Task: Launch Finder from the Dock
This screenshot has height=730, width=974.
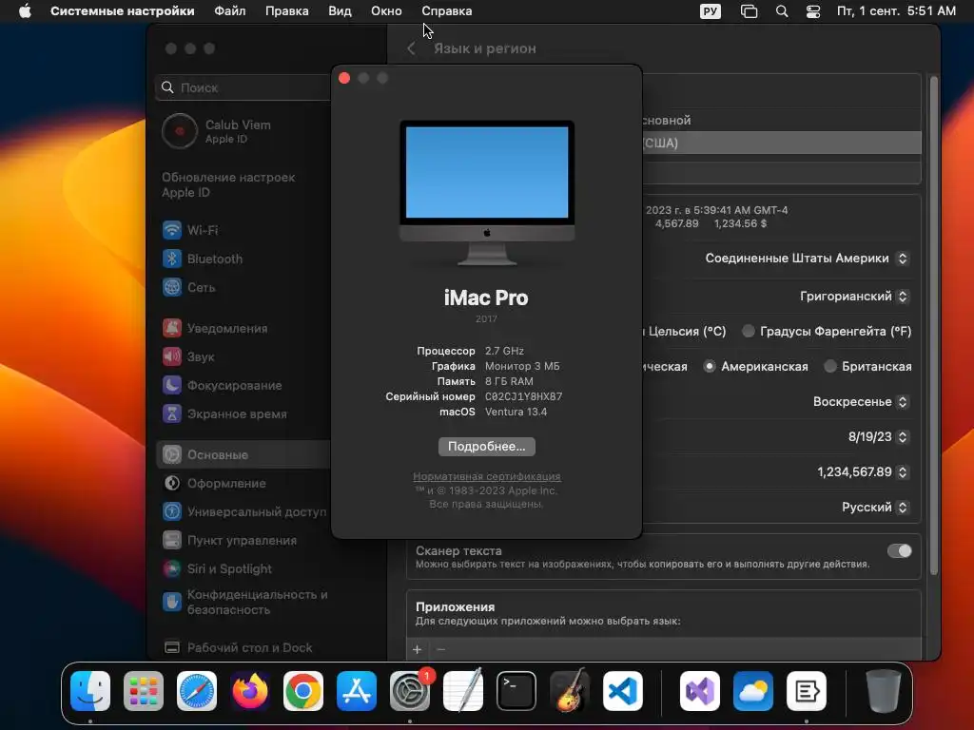Action: pos(90,691)
